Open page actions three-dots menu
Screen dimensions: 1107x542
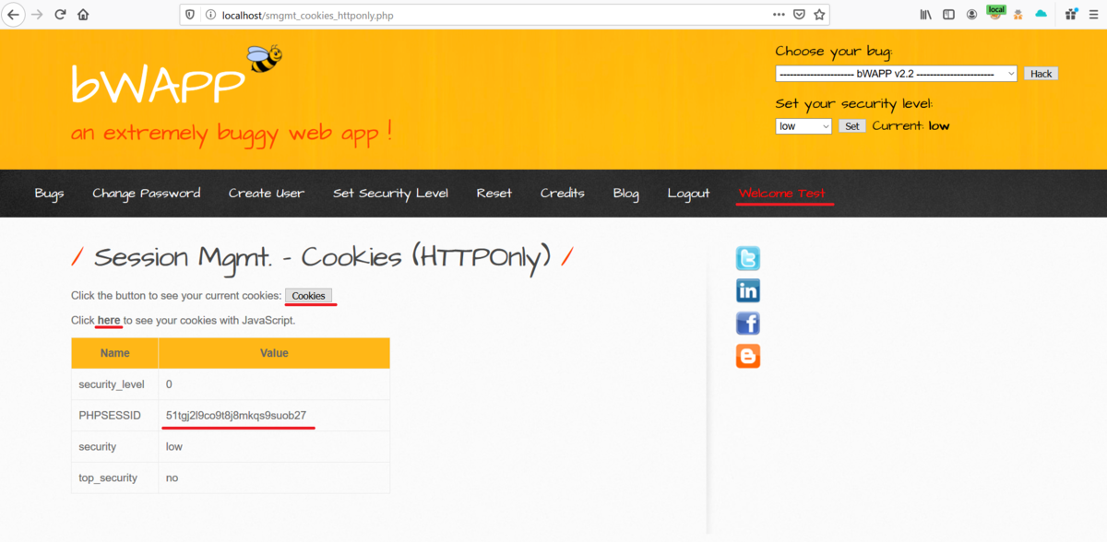coord(779,15)
